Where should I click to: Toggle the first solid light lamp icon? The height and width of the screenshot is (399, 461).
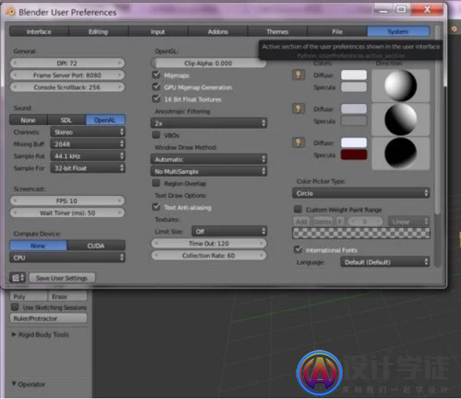[298, 75]
